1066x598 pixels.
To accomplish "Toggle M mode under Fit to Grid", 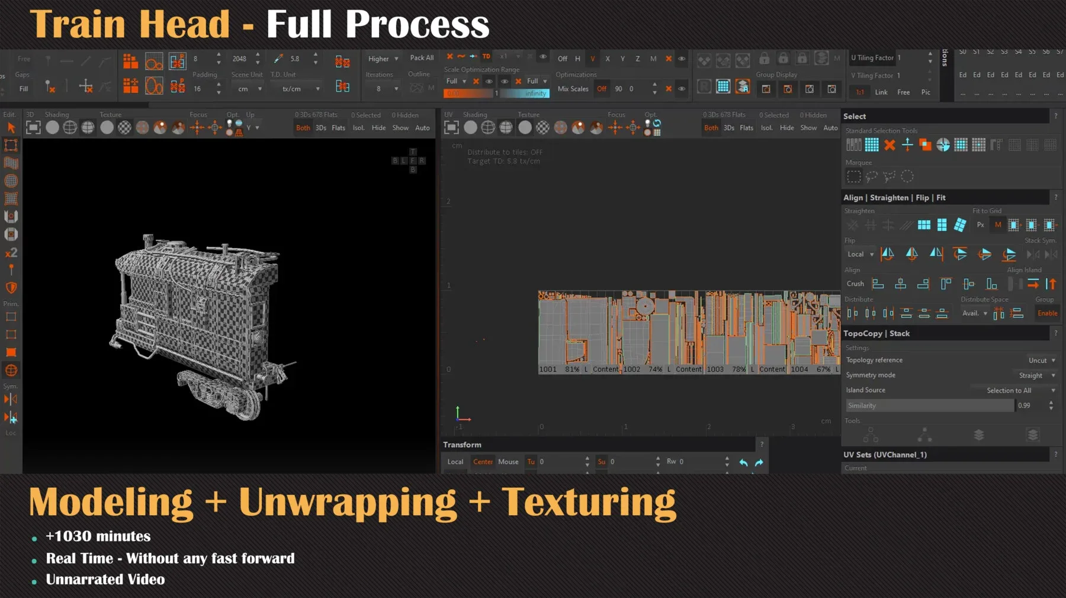I will pos(998,225).
